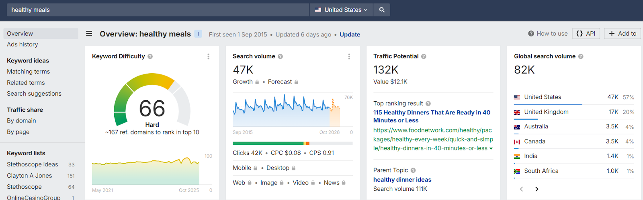Image resolution: width=643 pixels, height=200 pixels.
Task: Click First seen 1 Sep 2015
Action: [x=238, y=34]
